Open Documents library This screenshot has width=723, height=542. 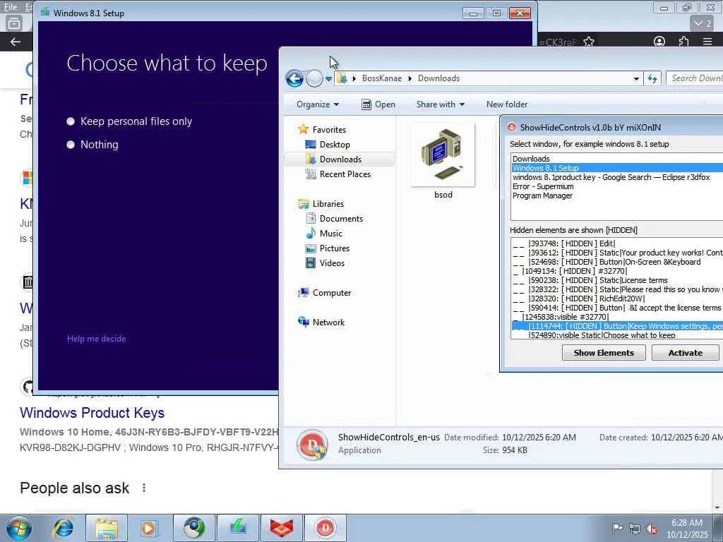pyautogui.click(x=334, y=219)
